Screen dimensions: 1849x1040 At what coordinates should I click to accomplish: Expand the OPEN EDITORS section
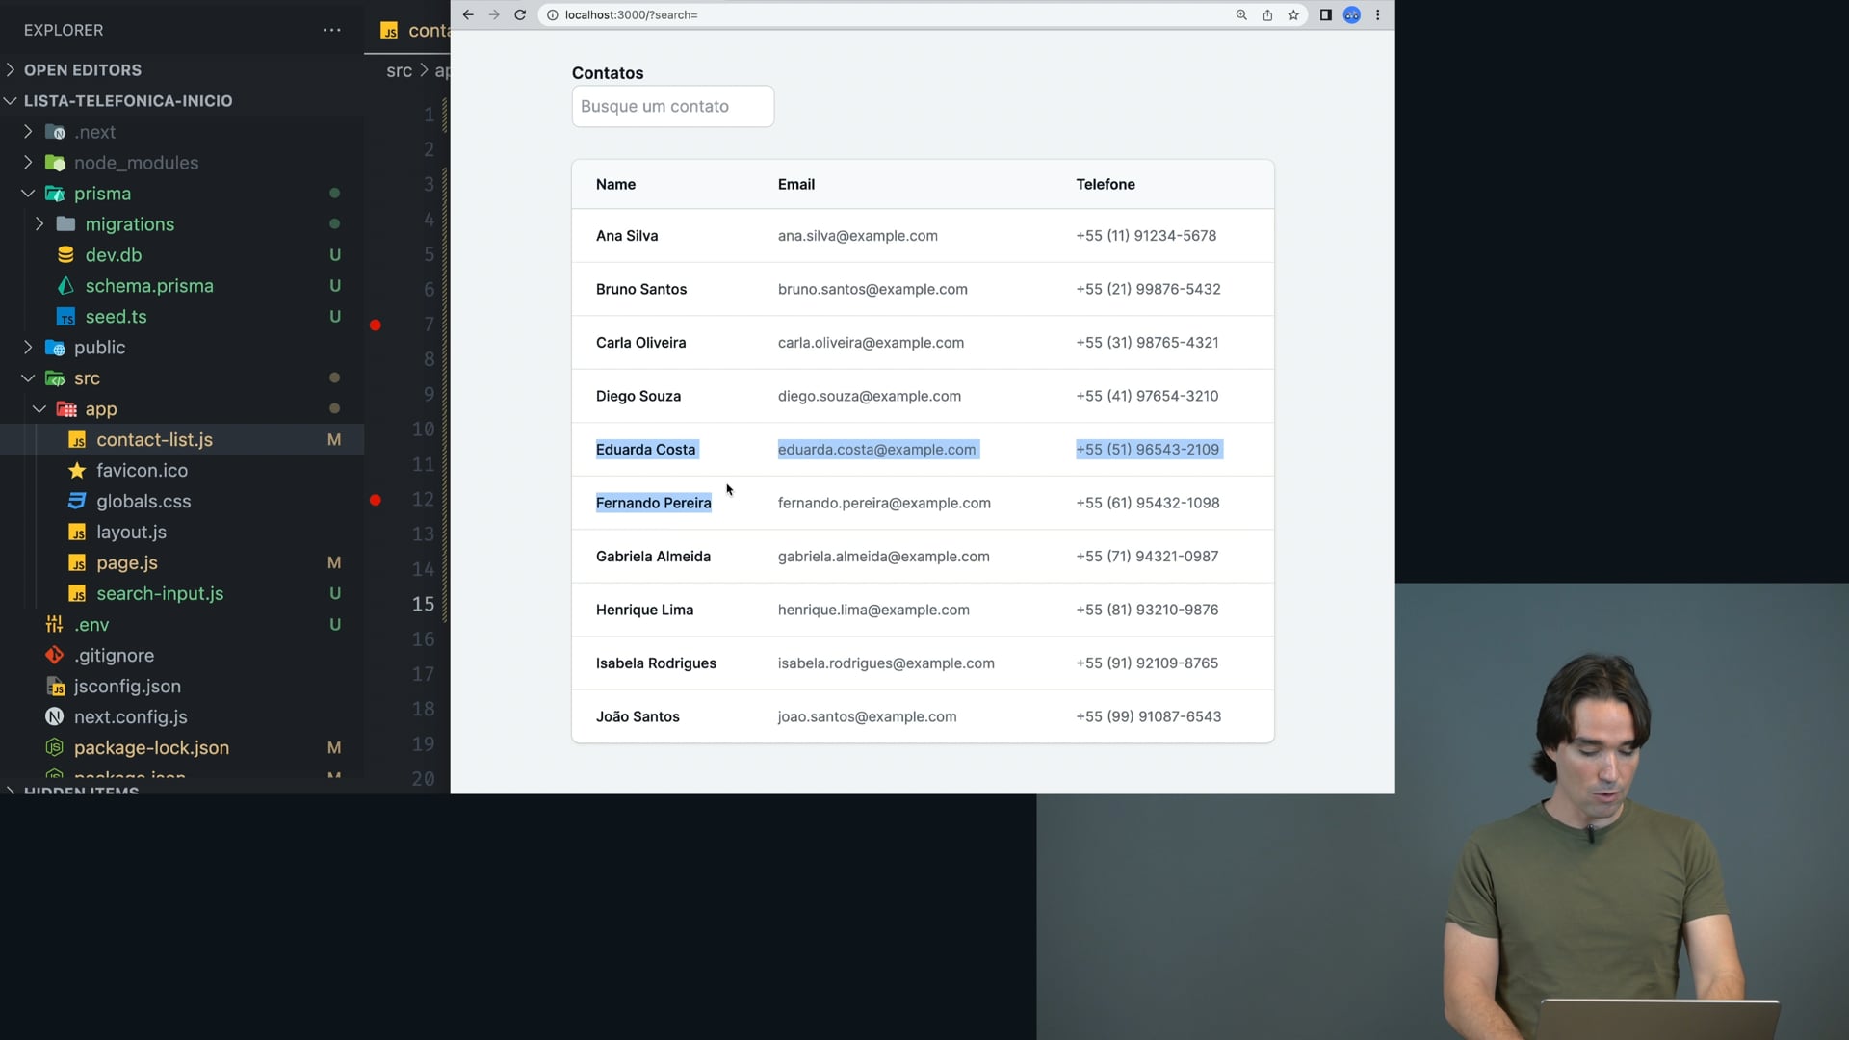pos(82,69)
